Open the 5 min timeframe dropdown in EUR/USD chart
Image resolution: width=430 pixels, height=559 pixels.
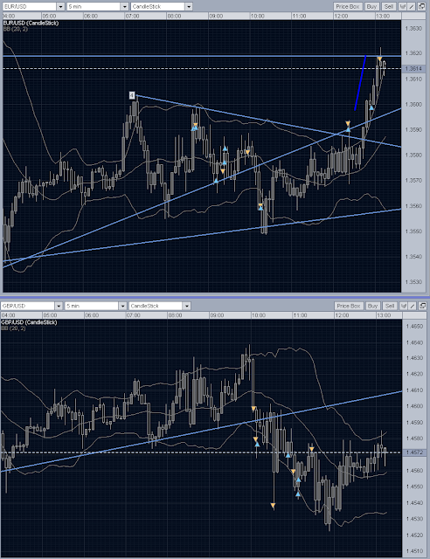tap(97, 6)
